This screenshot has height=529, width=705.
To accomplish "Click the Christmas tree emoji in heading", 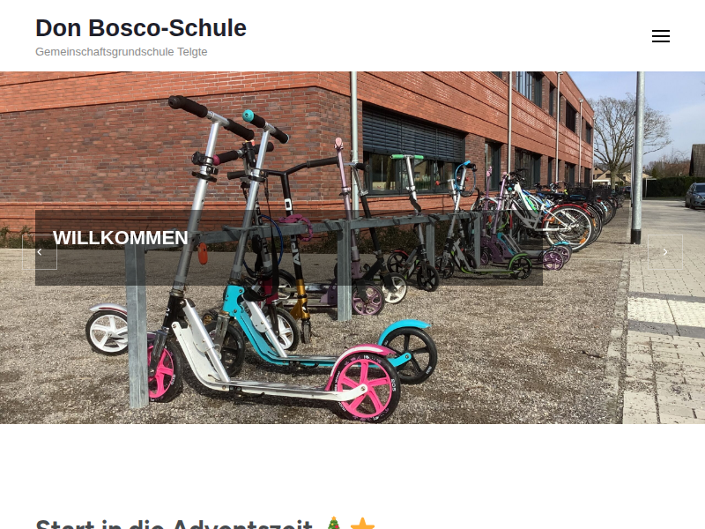I will click(333, 524).
